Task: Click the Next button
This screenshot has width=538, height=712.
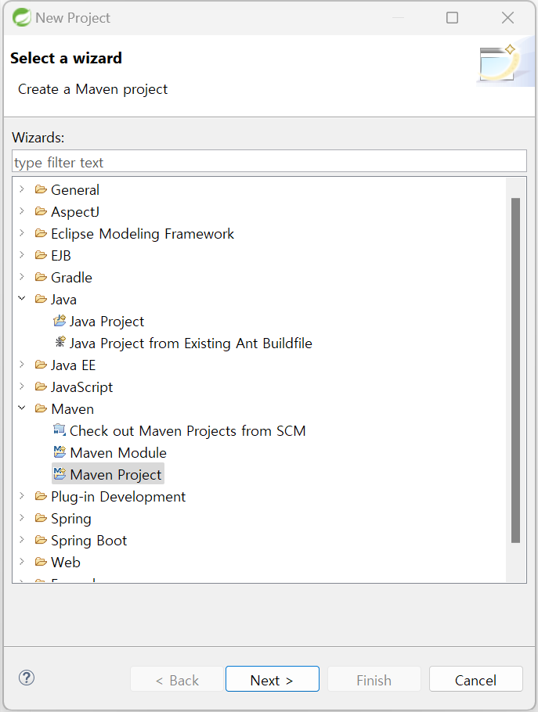Action: pos(273,679)
